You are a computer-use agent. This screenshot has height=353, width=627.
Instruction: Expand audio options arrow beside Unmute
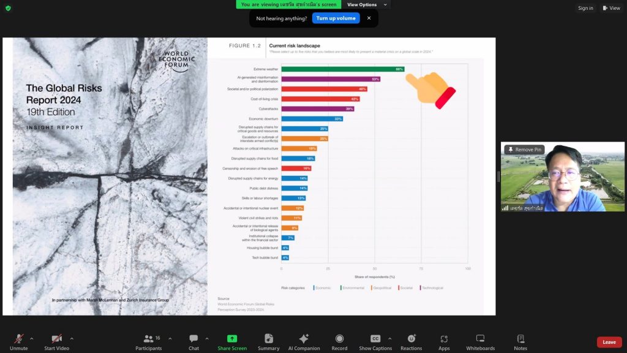click(32, 338)
